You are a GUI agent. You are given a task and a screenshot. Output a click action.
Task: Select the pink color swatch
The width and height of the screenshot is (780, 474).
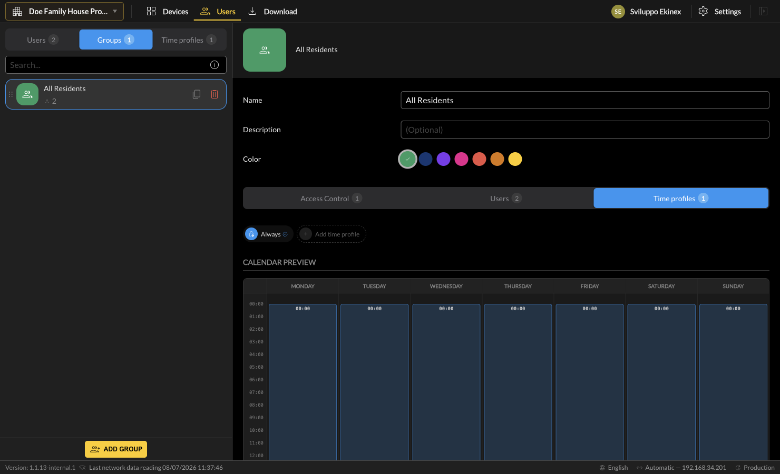pyautogui.click(x=462, y=159)
